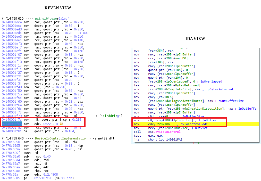Select the blue highlighted address in REVEN view
The width and height of the screenshot is (261, 181).
pos(12,124)
